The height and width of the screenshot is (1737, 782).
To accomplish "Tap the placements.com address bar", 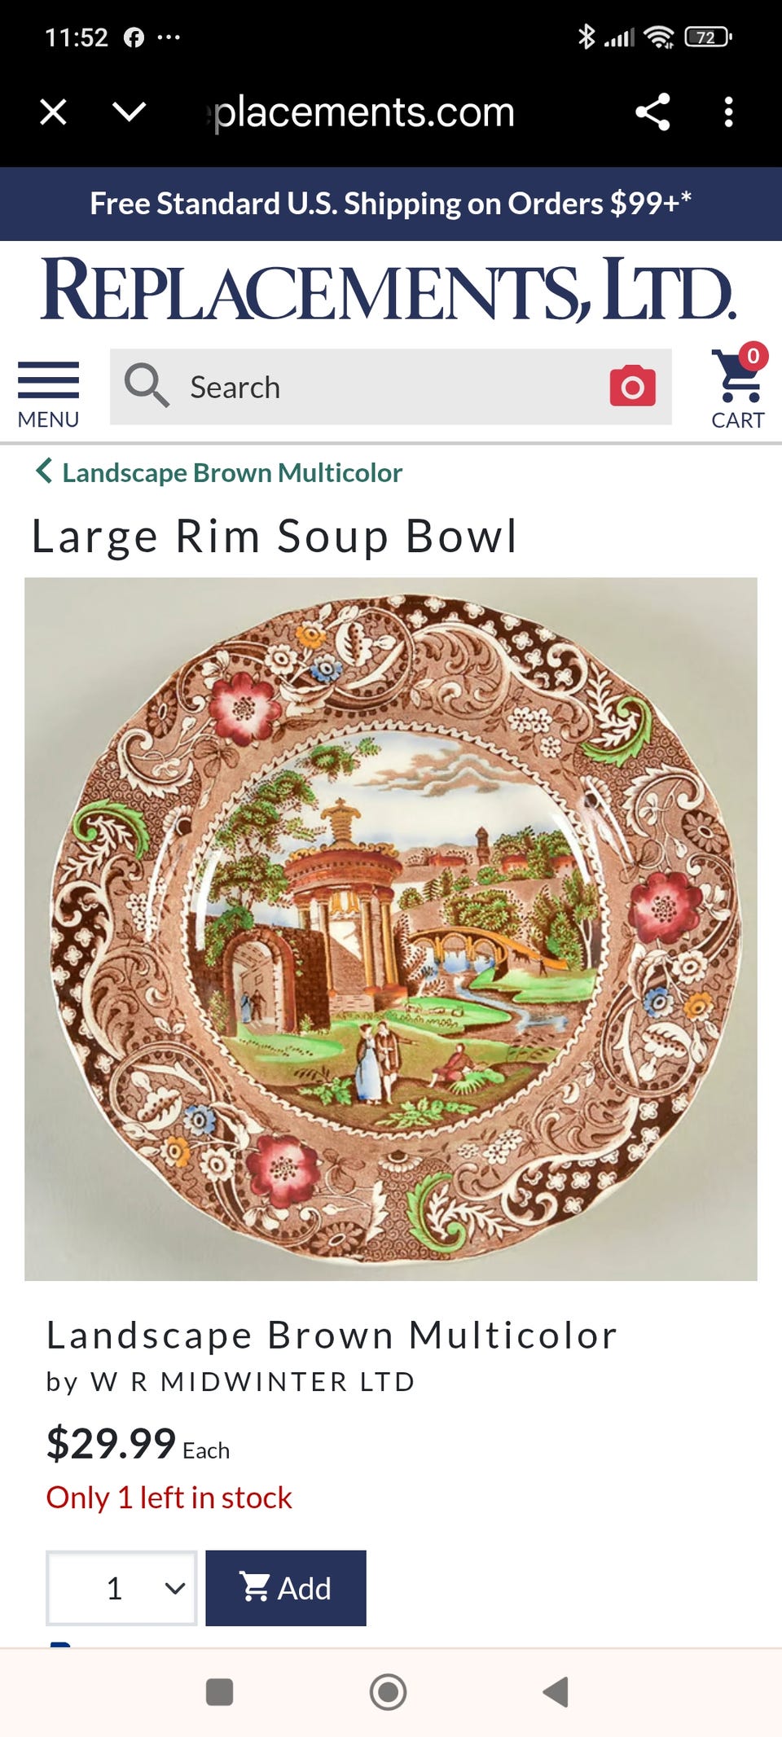I will [363, 112].
